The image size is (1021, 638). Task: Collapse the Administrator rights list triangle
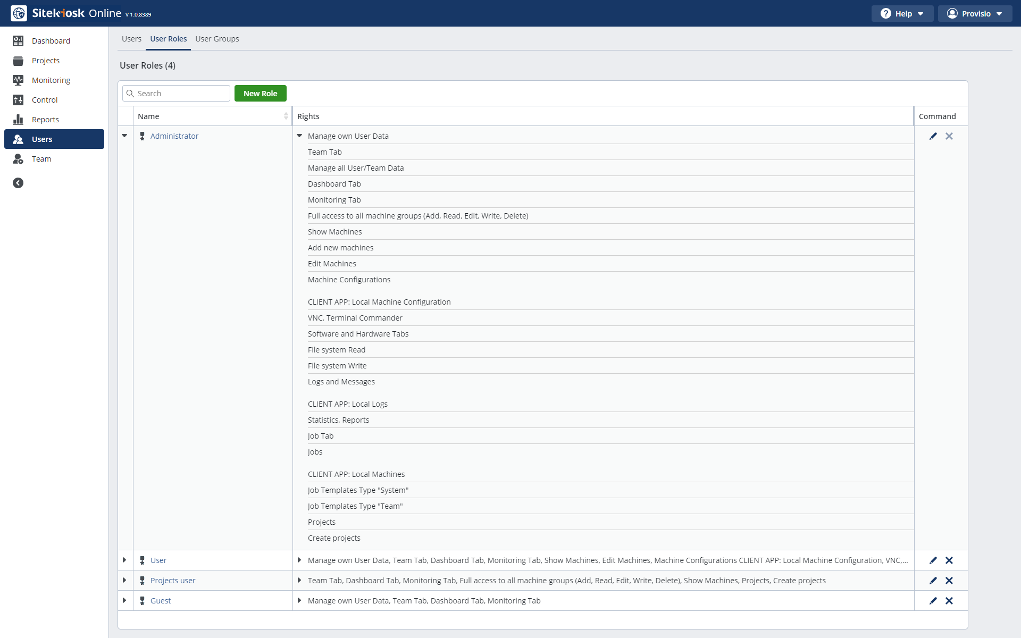tap(299, 136)
